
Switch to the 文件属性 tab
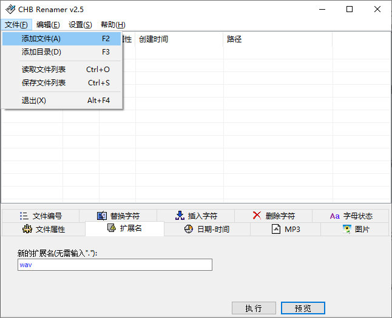click(x=44, y=229)
